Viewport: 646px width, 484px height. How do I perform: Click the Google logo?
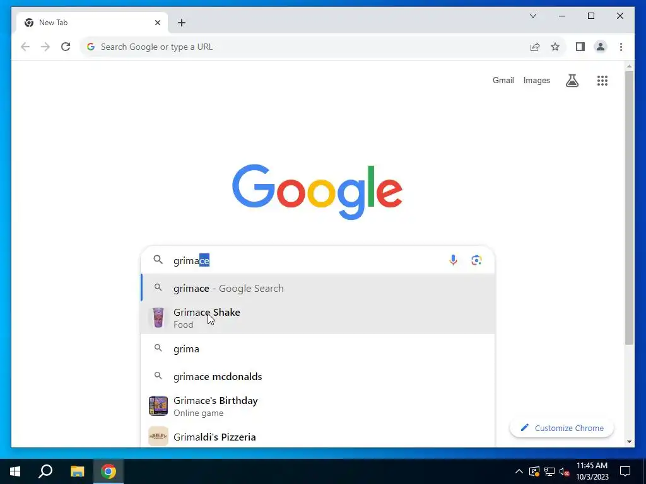[x=317, y=192]
